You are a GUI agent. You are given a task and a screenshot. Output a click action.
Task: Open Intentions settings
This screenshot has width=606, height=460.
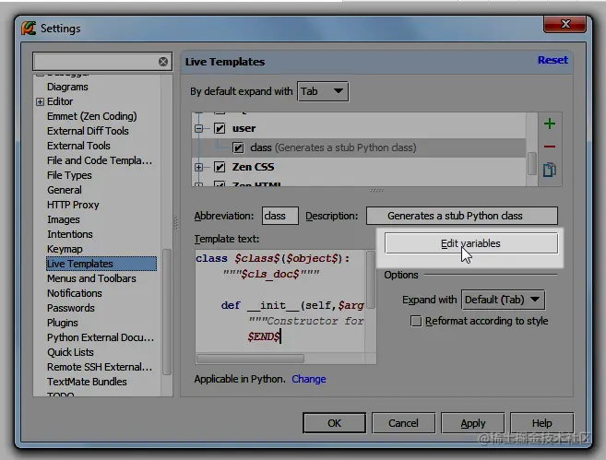click(69, 234)
